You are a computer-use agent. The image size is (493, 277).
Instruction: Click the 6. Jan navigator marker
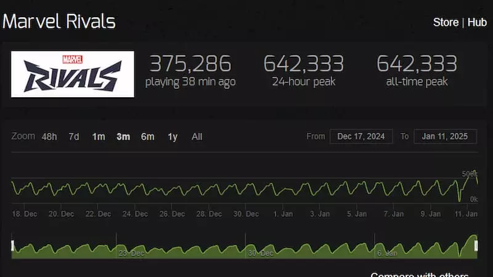tap(387, 253)
